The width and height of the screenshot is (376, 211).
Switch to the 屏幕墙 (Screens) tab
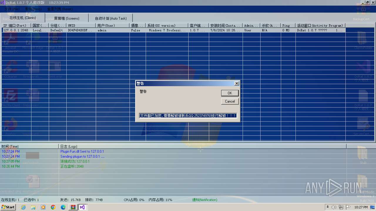tap(67, 18)
